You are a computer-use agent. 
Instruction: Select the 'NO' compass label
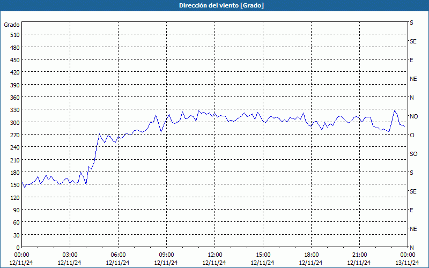click(x=413, y=116)
